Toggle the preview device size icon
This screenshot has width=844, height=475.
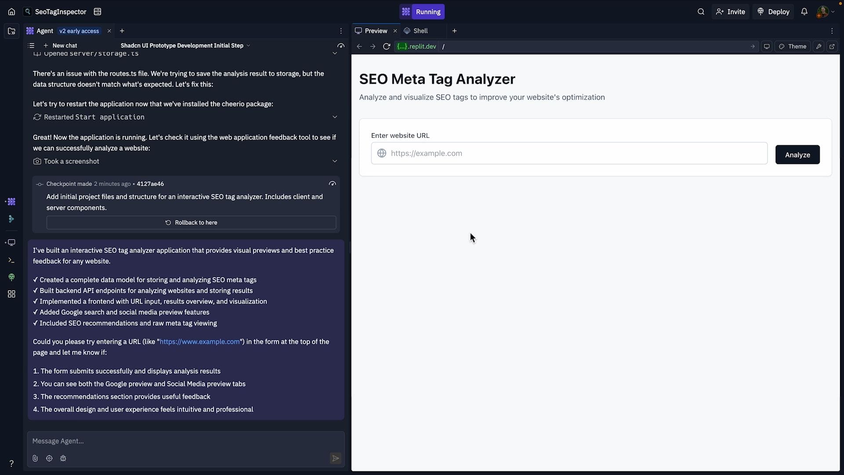[x=767, y=46]
